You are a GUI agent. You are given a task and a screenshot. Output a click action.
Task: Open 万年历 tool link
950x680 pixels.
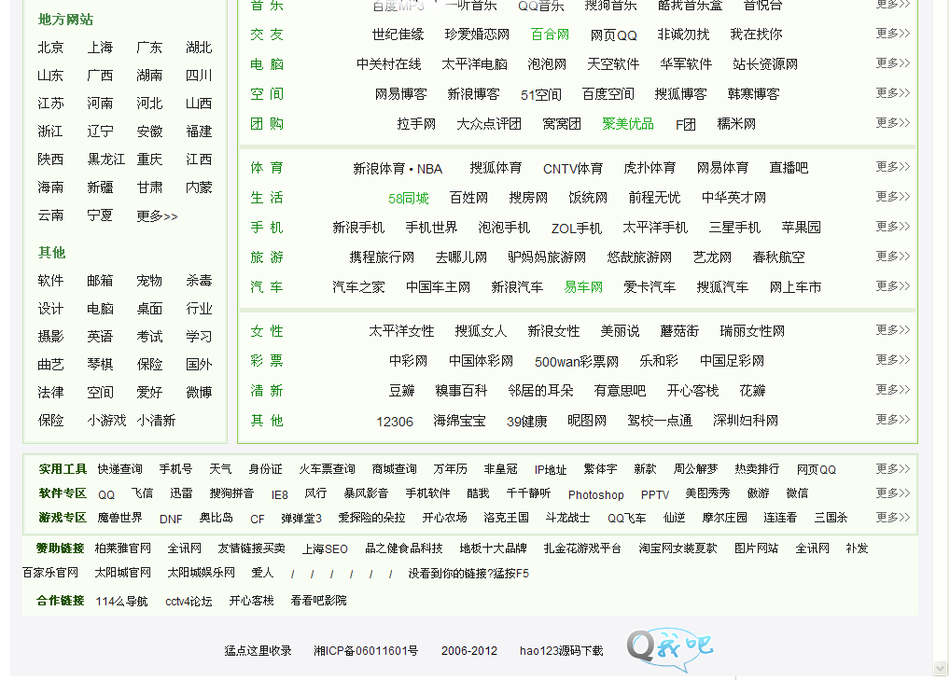pos(450,469)
